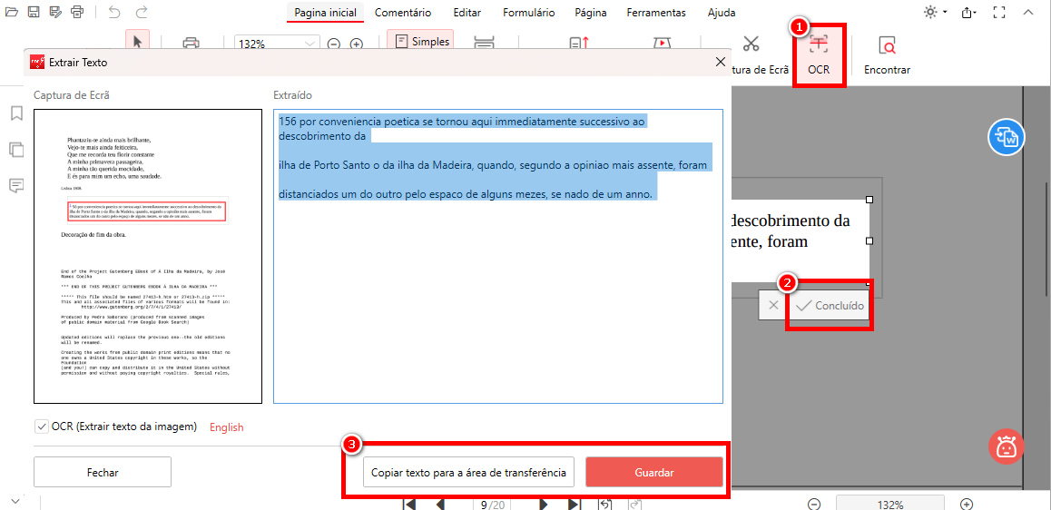Select the Simples page view mode
The height and width of the screenshot is (510, 1051).
[x=421, y=41]
